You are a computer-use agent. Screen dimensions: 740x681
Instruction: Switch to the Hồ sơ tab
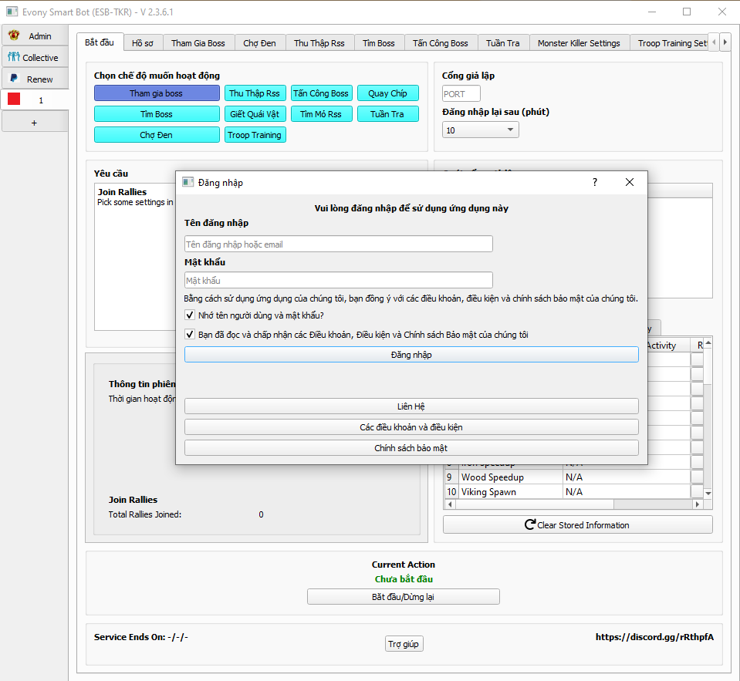(142, 43)
